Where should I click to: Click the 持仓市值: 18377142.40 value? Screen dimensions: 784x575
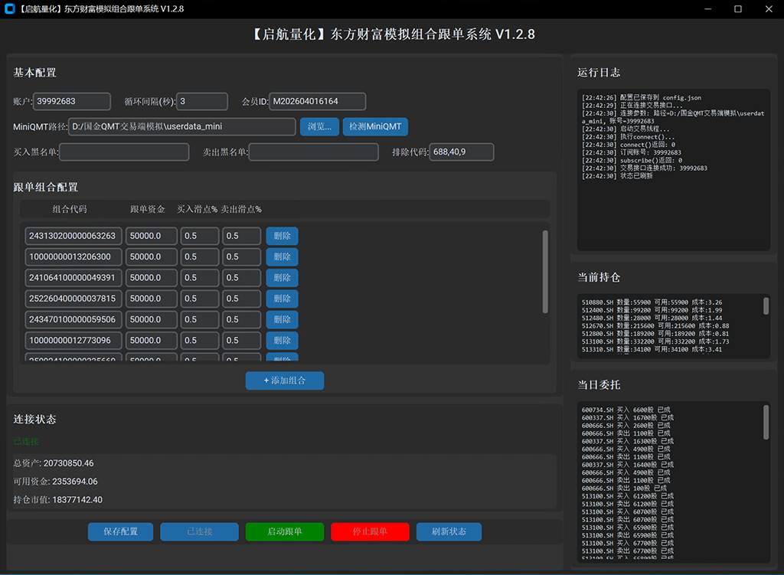click(x=58, y=500)
